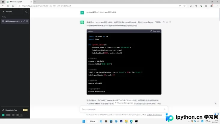Click the taskbar search box
The width and height of the screenshot is (220, 124).
point(93,121)
